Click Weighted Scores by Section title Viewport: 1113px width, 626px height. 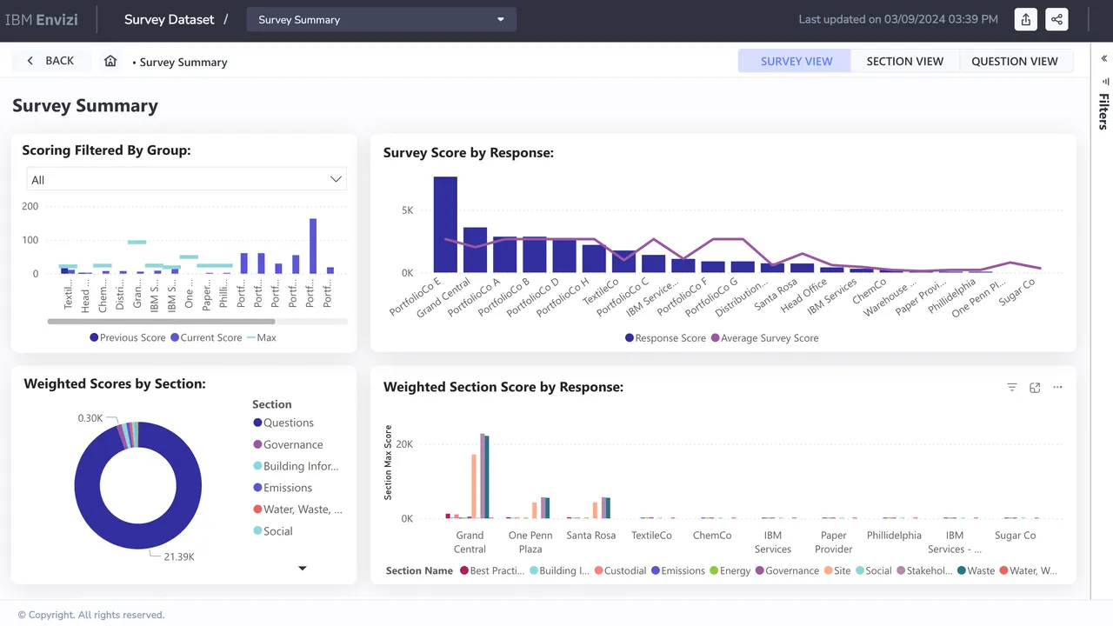click(x=115, y=383)
